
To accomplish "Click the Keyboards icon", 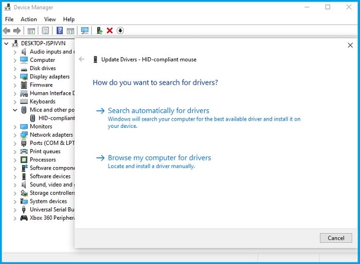I will tap(24, 102).
